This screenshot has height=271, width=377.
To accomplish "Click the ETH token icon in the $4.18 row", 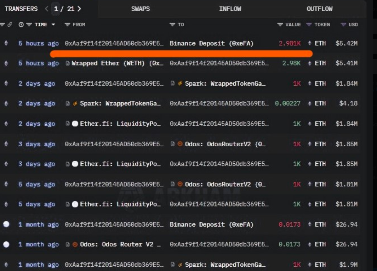I will [x=310, y=103].
